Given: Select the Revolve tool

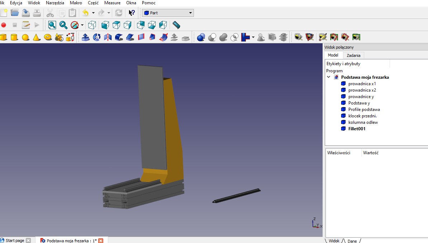Looking at the screenshot, I should point(97,37).
